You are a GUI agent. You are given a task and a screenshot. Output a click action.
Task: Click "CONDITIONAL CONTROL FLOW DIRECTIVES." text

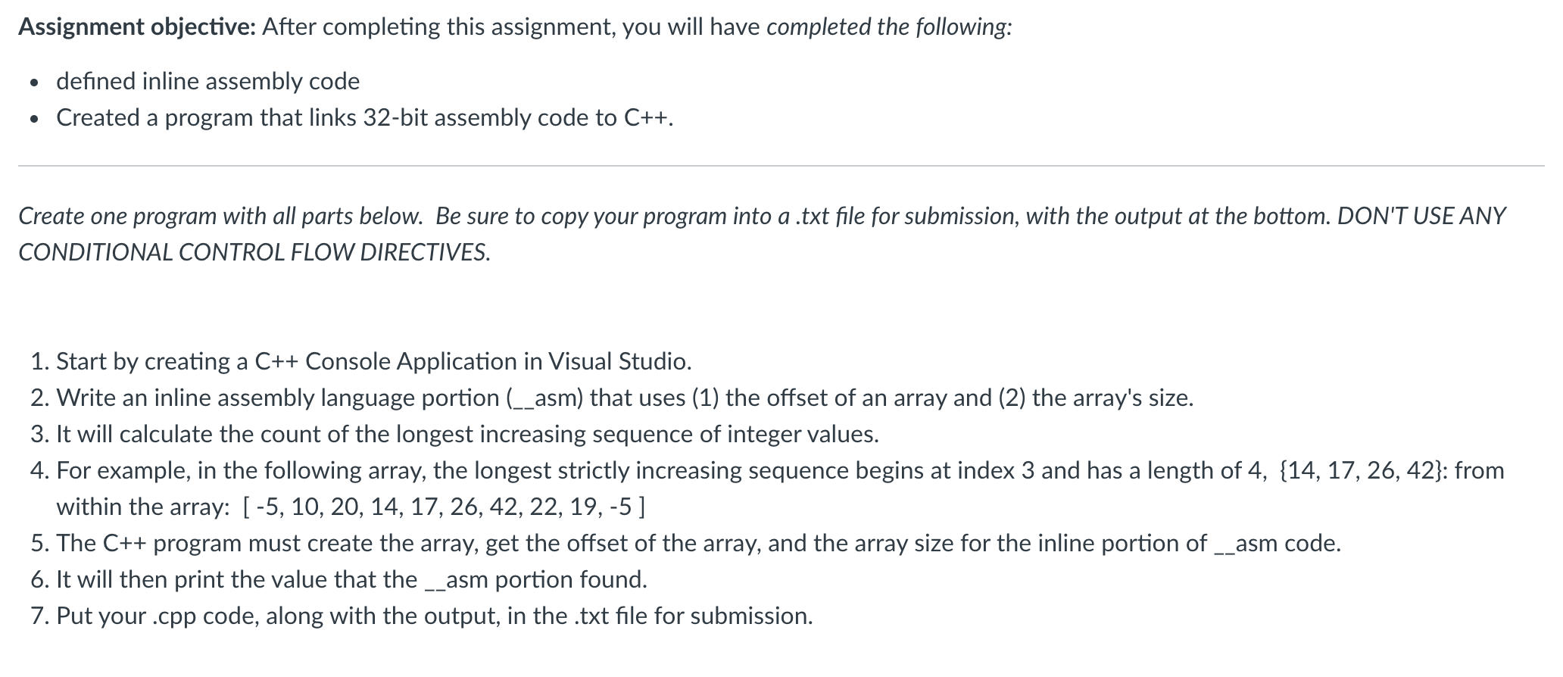[x=254, y=253]
